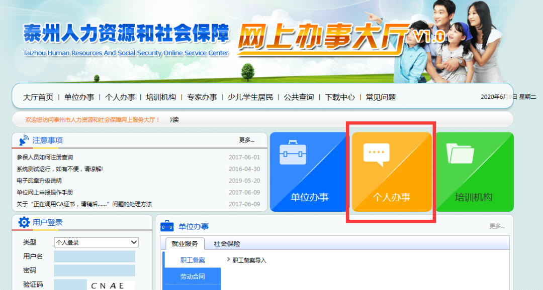Open notice 参保人员如何注册查询

click(45, 157)
